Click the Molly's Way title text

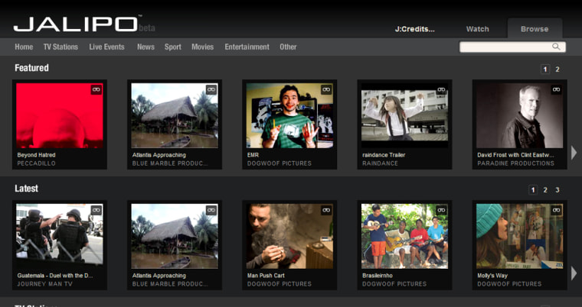492,276
